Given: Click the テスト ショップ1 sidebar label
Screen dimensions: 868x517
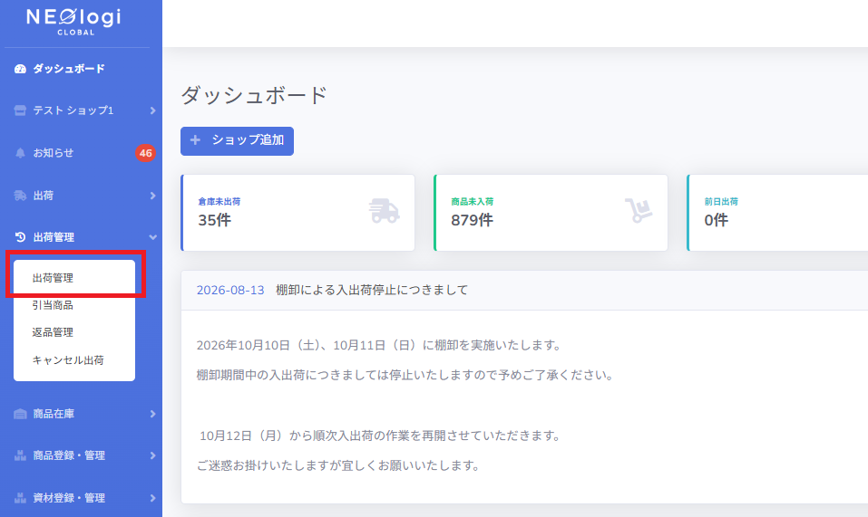Looking at the screenshot, I should click(x=73, y=110).
